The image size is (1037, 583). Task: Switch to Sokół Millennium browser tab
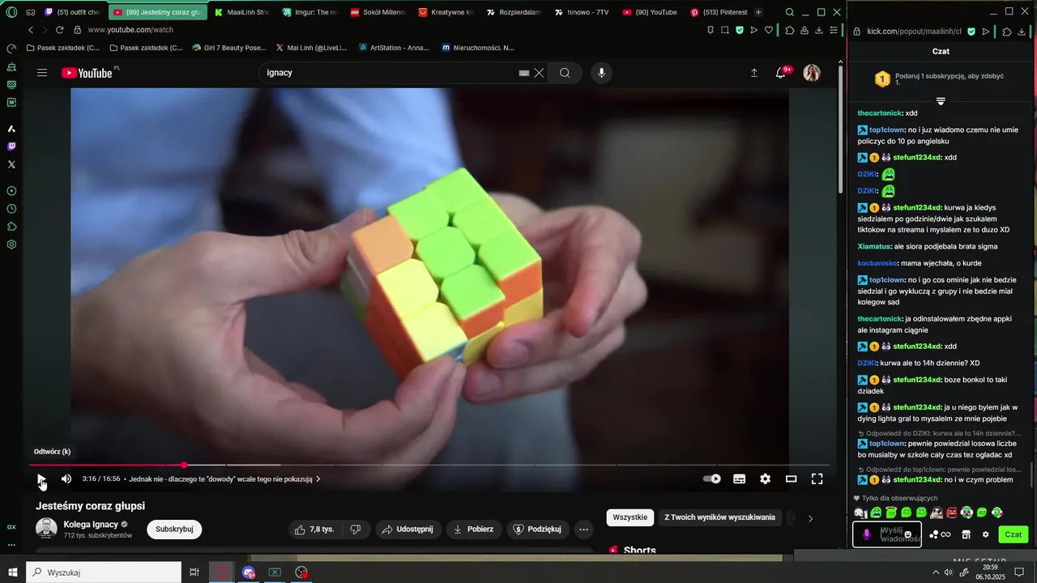[x=377, y=12]
